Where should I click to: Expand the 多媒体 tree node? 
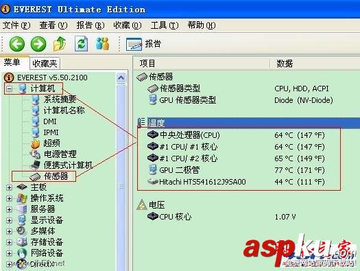click(x=9, y=231)
